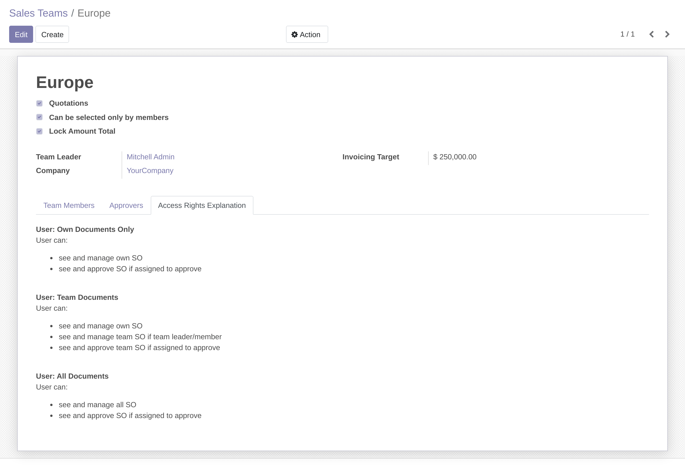685x466 pixels.
Task: Open YourCompany company link
Action: 150,170
